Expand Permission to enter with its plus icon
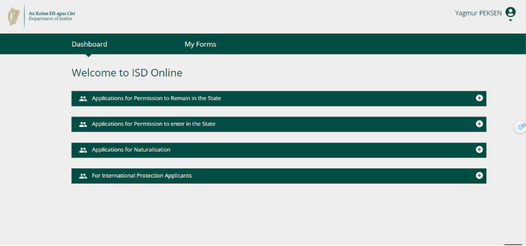 click(x=479, y=124)
